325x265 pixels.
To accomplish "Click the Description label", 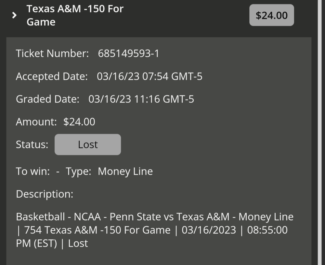I will (x=45, y=194).
